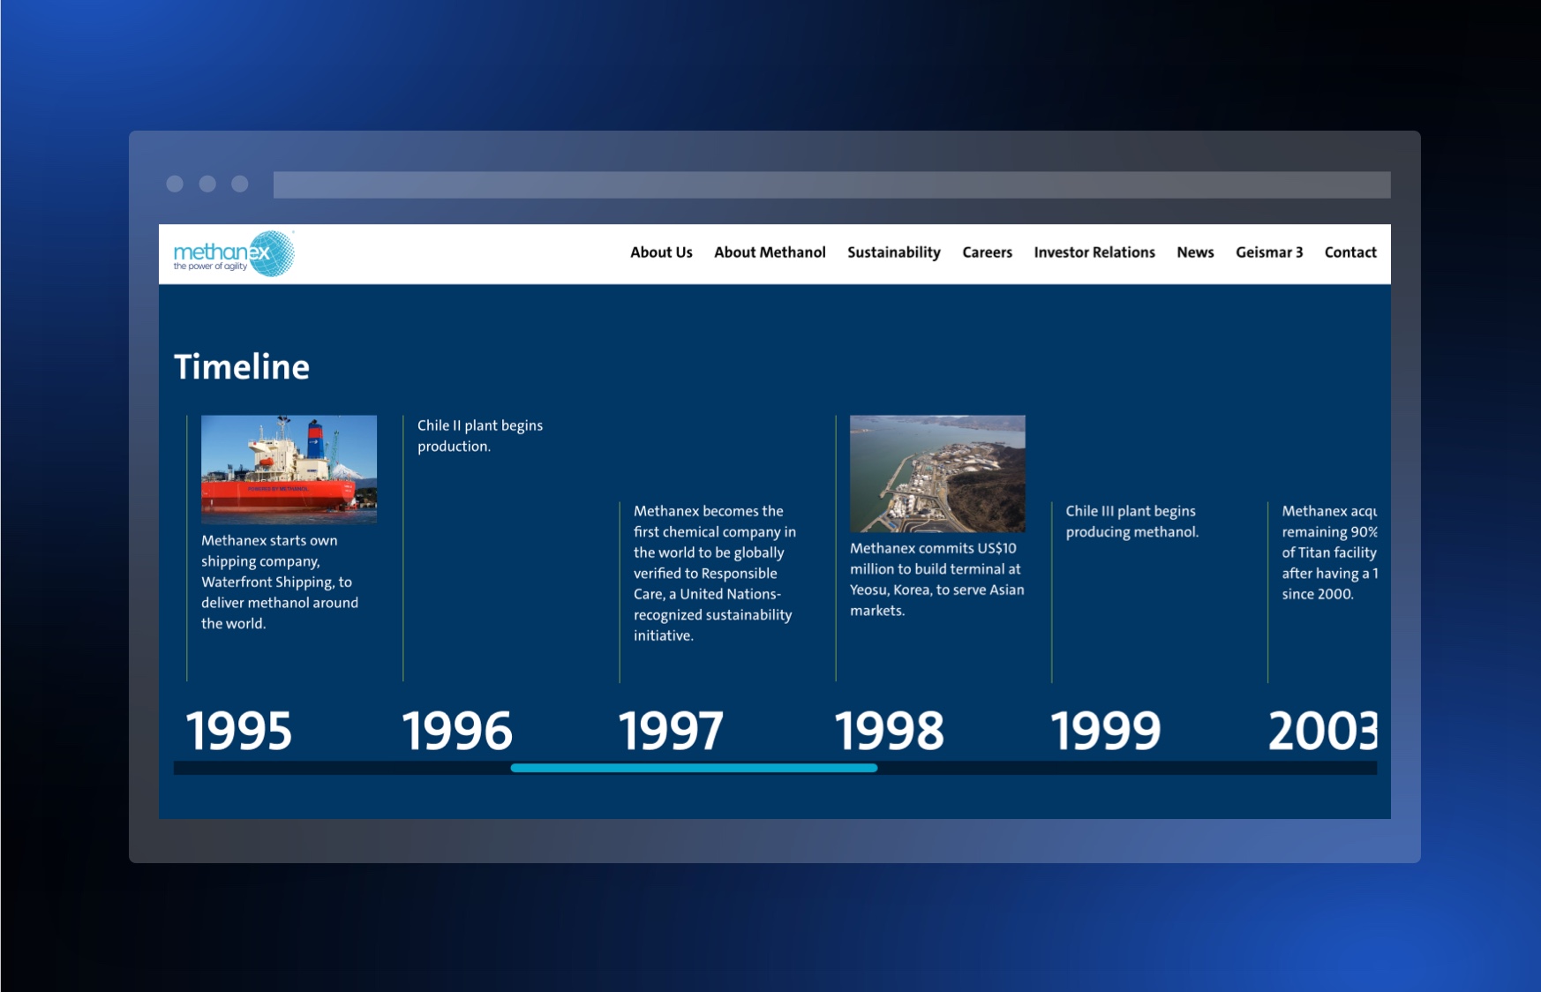Click the 1995 timeline year
Image resolution: width=1541 pixels, height=992 pixels.
pyautogui.click(x=238, y=731)
